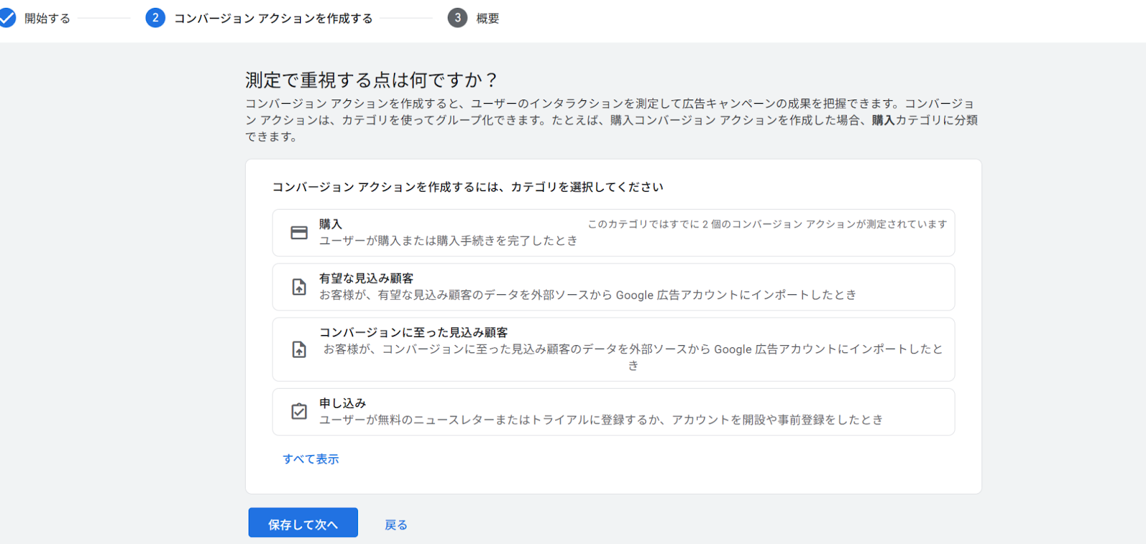Viewport: 1146px width, 544px height.
Task: Click the credit card icon for 購入
Action: [x=299, y=233]
